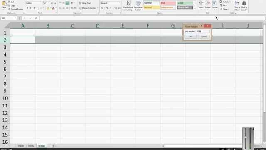
Task: Click the Row height input field
Action: [203, 32]
